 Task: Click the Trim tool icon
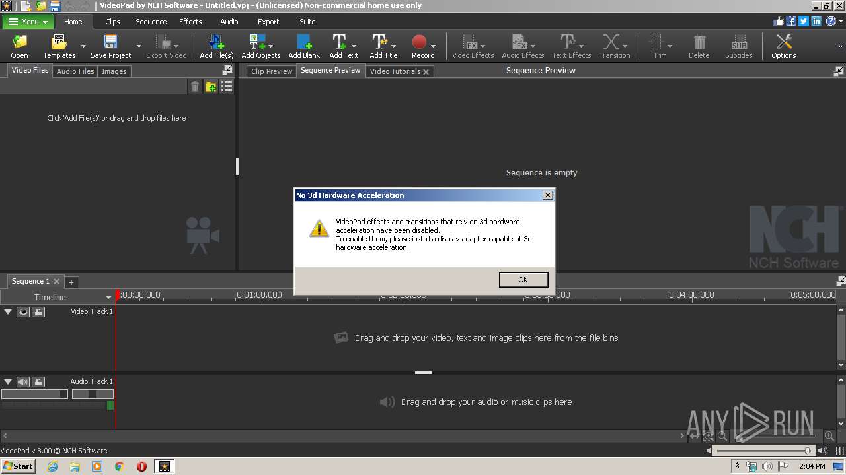tap(656, 43)
